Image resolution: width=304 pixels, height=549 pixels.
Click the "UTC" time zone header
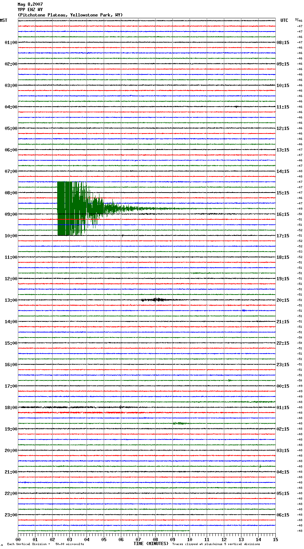pos(284,20)
